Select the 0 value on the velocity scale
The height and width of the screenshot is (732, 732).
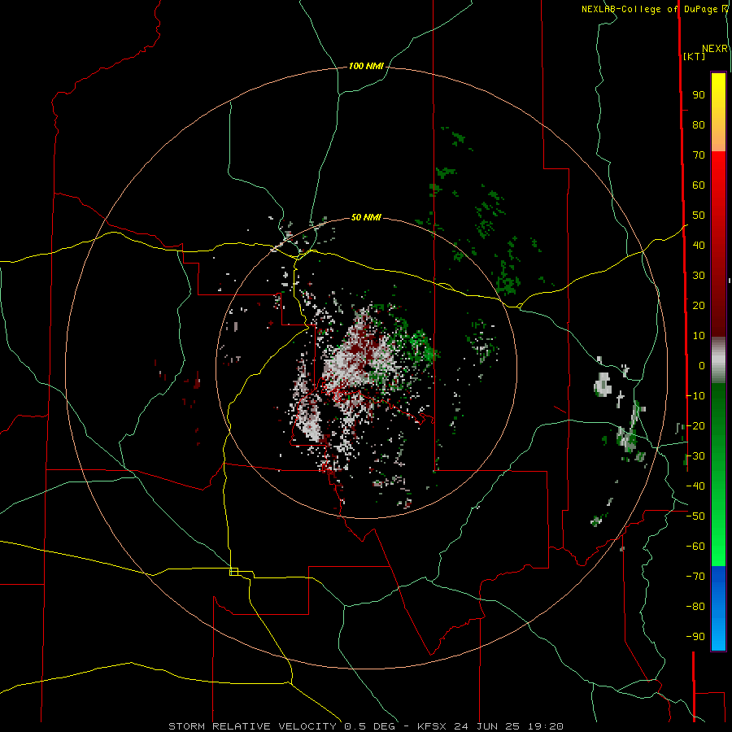pos(702,366)
